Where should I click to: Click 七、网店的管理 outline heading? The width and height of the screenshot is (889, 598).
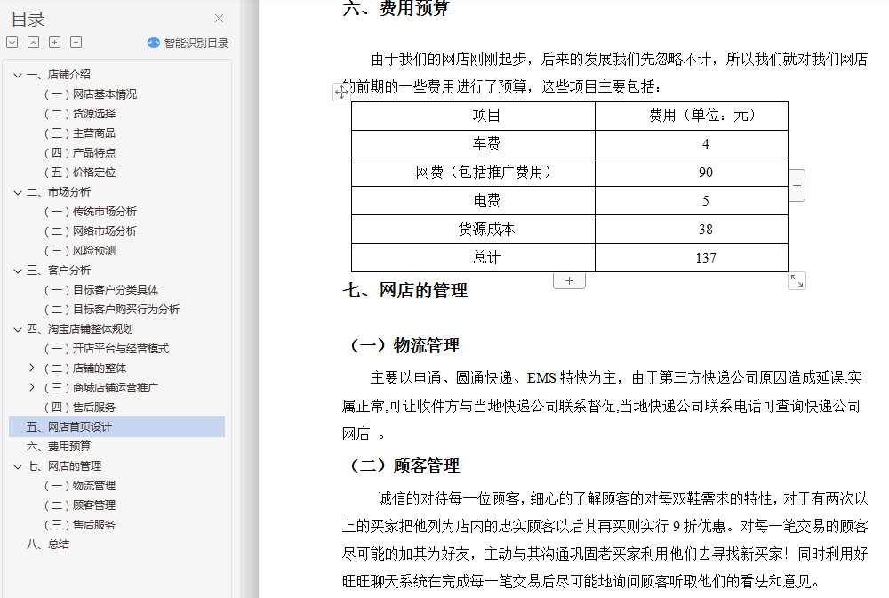click(x=64, y=466)
